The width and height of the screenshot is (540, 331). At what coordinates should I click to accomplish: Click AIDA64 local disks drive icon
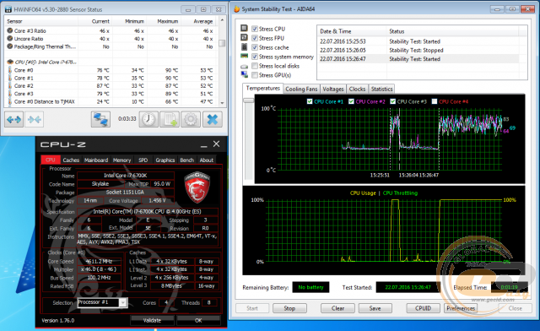coord(244,66)
